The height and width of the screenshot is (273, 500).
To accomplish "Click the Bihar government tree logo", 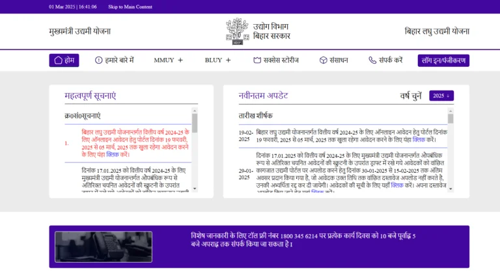I will click(x=237, y=31).
